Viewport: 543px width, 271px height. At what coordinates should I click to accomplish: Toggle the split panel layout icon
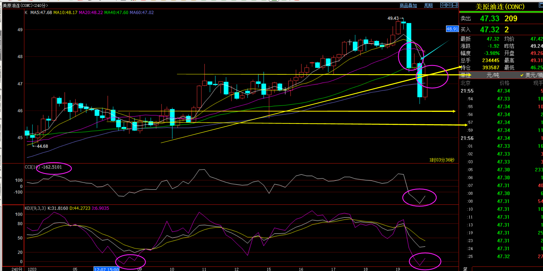click(x=455, y=5)
